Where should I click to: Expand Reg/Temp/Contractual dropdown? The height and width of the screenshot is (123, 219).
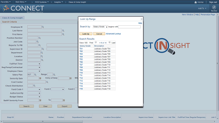click(34, 67)
